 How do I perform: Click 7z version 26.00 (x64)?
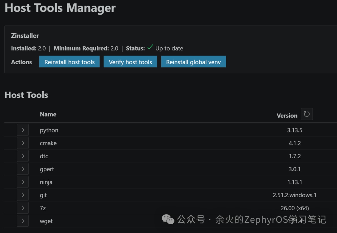coord(295,208)
